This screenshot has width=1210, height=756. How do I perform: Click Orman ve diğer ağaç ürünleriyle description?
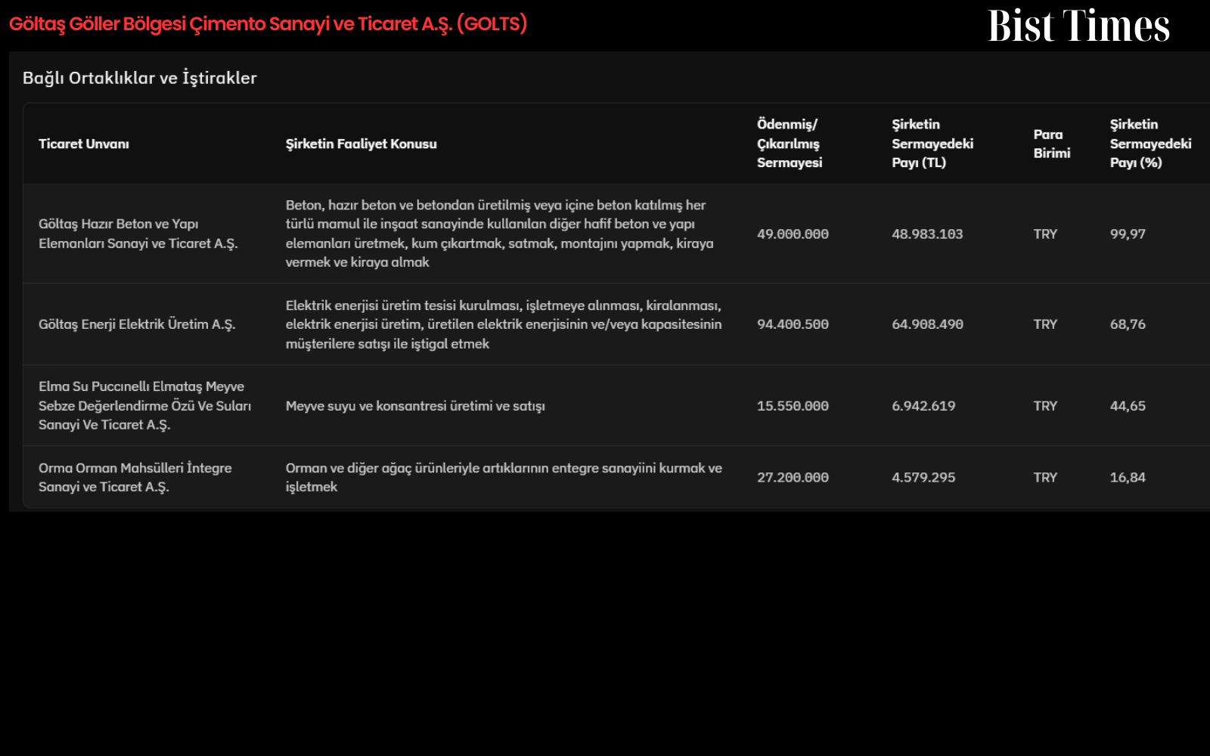pos(504,477)
